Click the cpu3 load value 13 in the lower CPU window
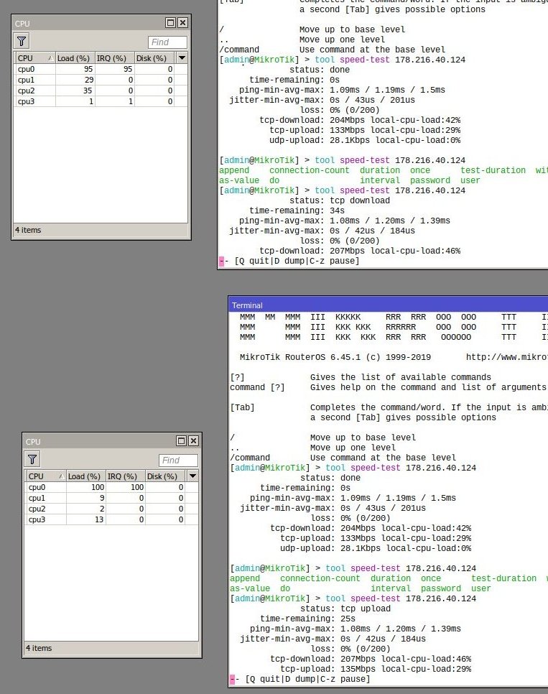Viewport: 548px width, 694px height. [x=99, y=519]
